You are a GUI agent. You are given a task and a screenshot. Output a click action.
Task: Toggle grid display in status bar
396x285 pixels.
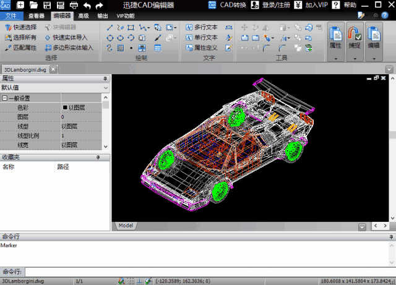coord(131,281)
